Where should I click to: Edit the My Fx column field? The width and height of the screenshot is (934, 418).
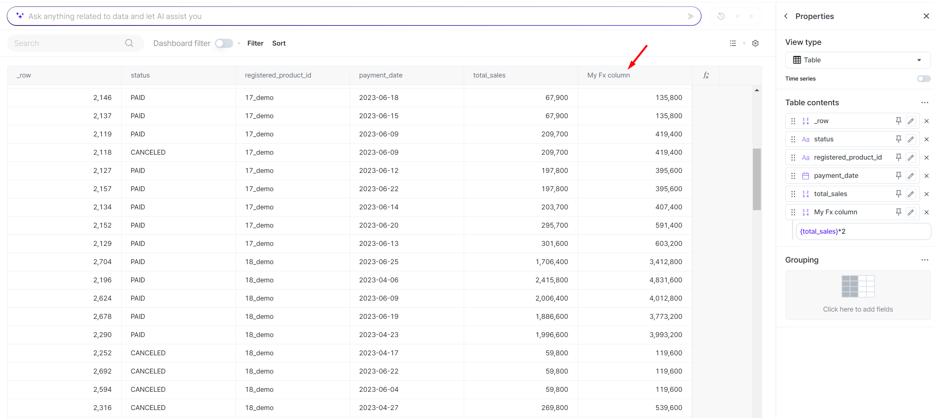[911, 212]
